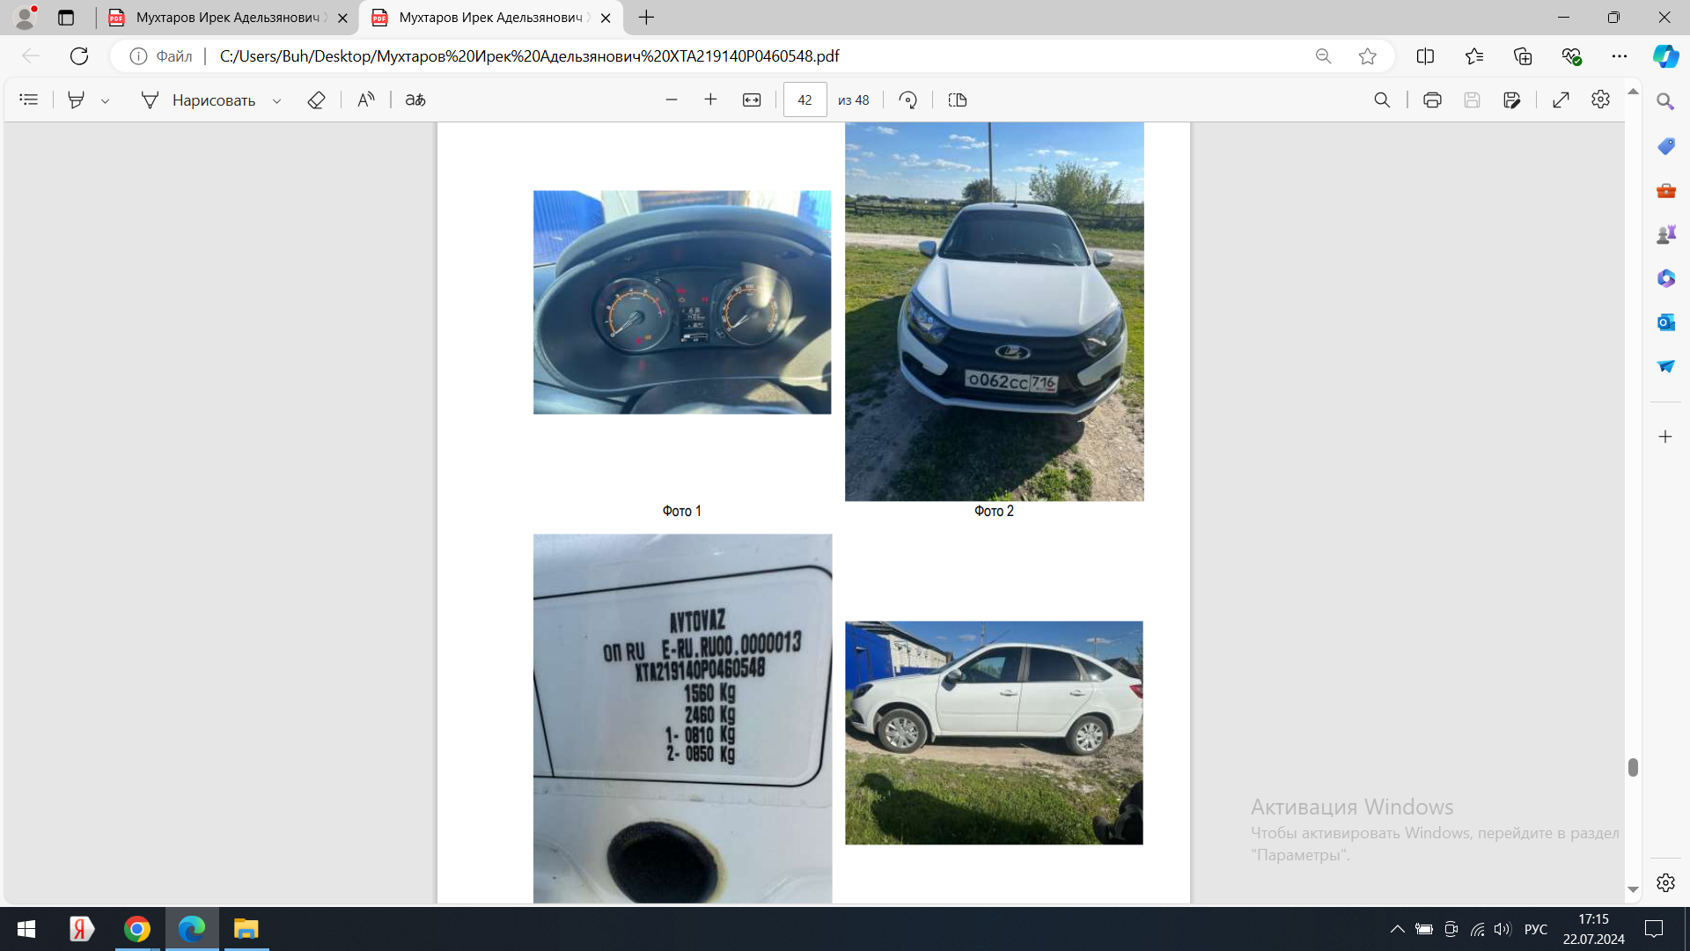Image resolution: width=1690 pixels, height=951 pixels.
Task: Close the active Мухтаров tab
Action: point(606,18)
